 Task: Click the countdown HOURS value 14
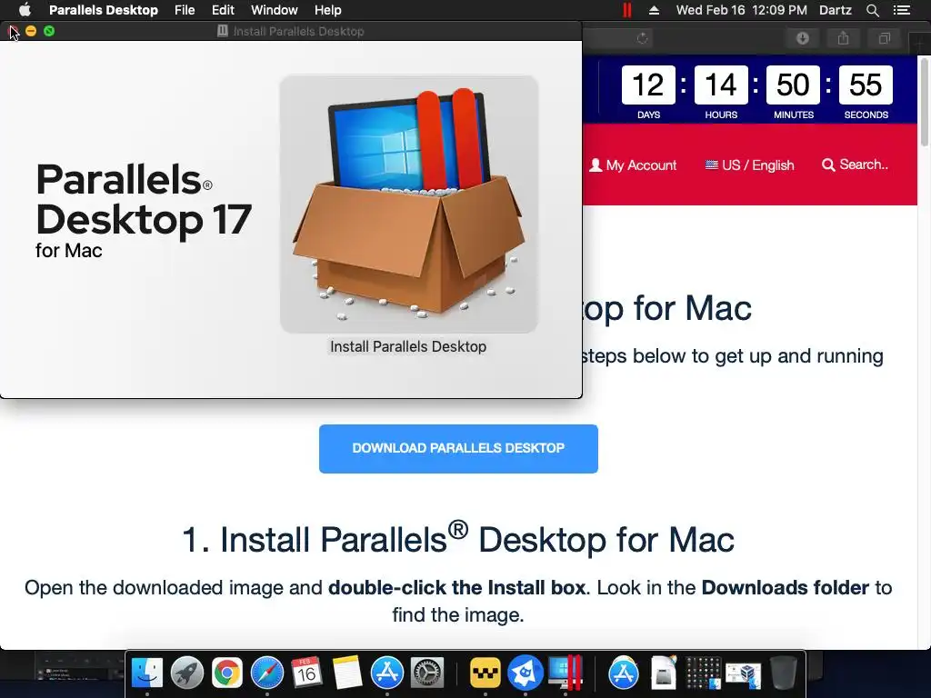[721, 85]
